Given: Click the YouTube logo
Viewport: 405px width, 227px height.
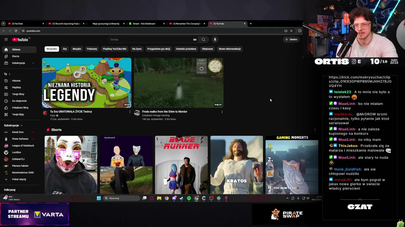Looking at the screenshot, I should pos(20,39).
